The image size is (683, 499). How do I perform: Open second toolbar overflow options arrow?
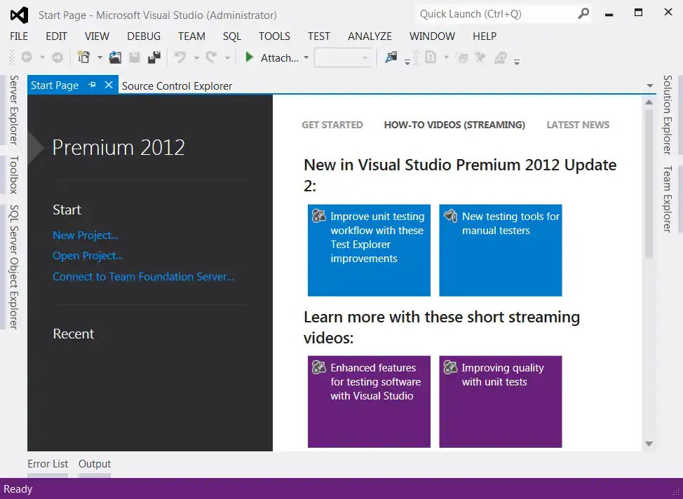(x=517, y=62)
